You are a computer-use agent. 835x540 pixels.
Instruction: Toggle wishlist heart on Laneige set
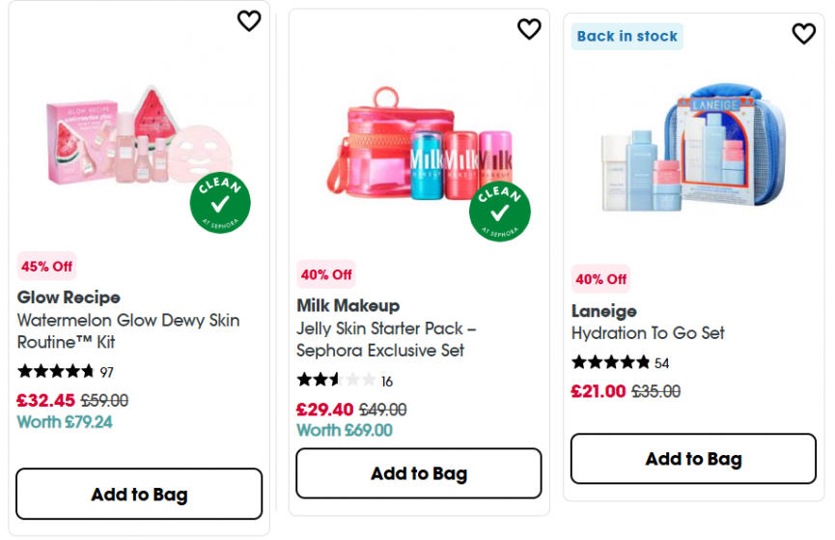pyautogui.click(x=803, y=34)
